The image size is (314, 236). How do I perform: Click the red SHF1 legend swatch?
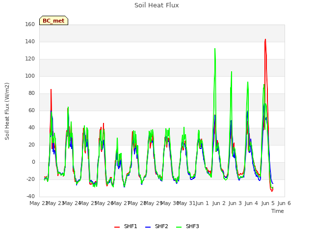click(117, 227)
